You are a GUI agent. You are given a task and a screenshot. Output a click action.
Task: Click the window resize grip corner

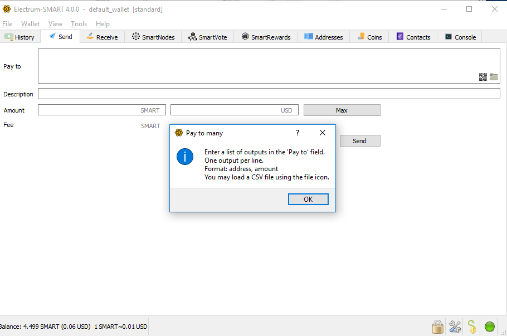coord(504,333)
